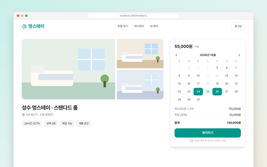Image resolution: width=267 pixels, height=167 pixels.
Task: Open the large green room photo
Action: click(68, 69)
